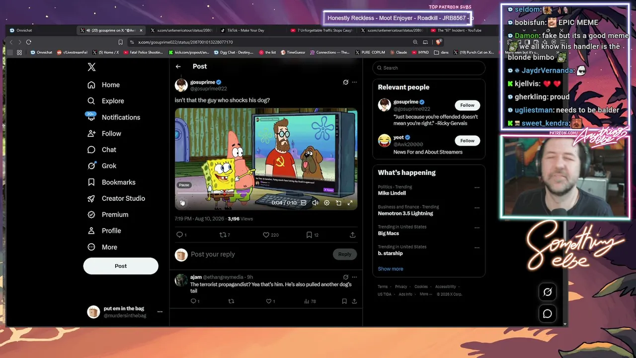Follow yeet in Relevant people
This screenshot has height=358, width=636.
tap(467, 141)
